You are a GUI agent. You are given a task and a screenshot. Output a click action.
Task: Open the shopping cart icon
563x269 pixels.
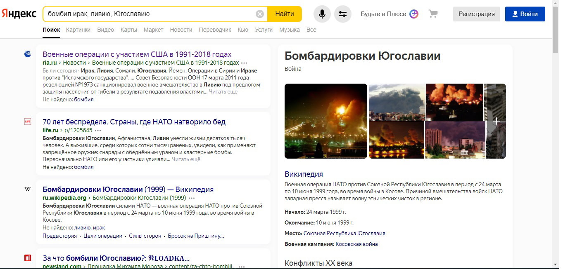click(x=433, y=14)
